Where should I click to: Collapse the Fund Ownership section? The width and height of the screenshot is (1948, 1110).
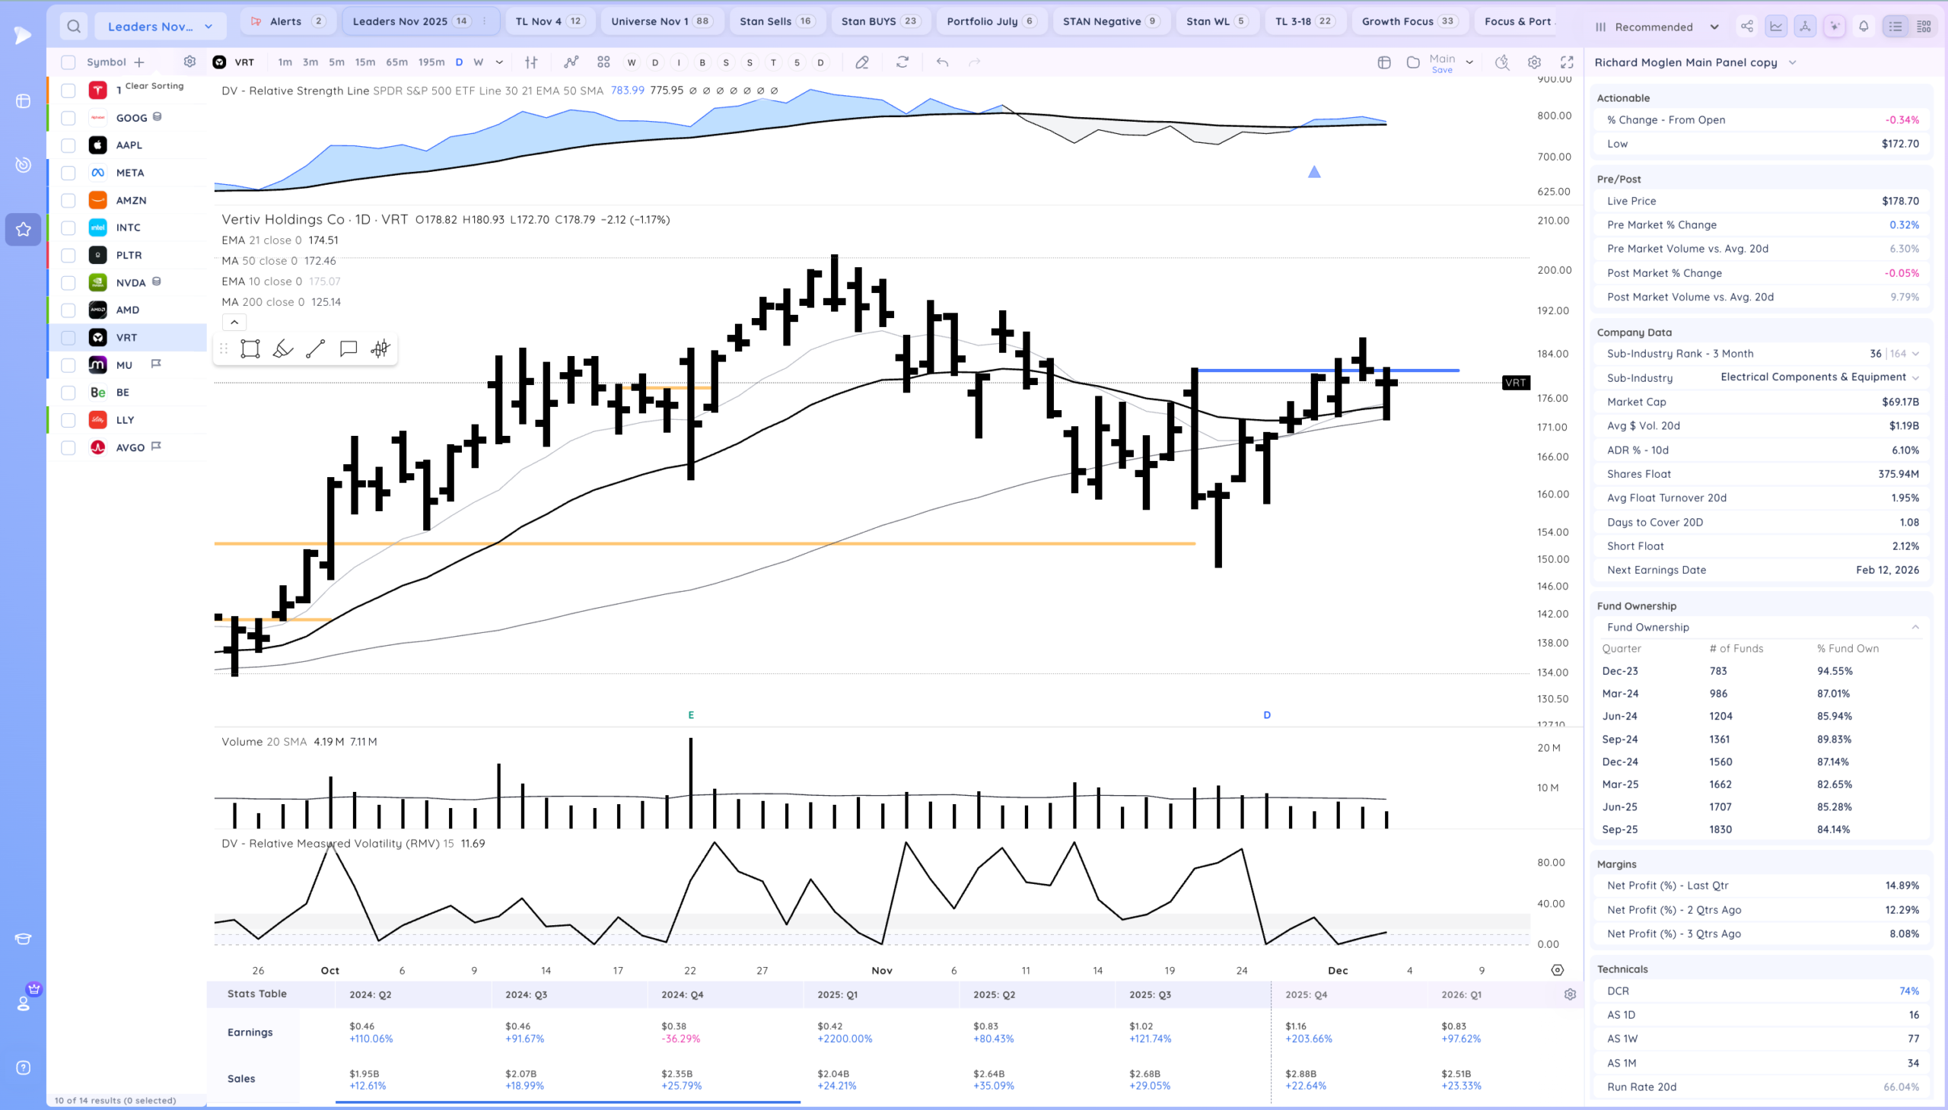click(x=1915, y=628)
